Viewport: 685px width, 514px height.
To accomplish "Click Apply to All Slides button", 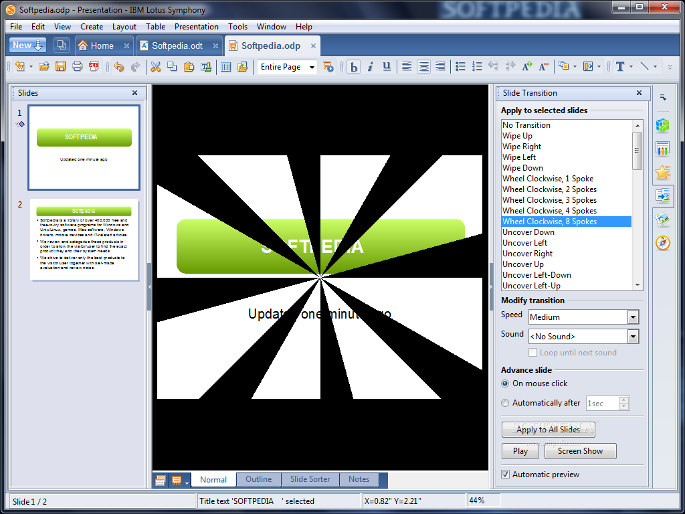I will [549, 430].
